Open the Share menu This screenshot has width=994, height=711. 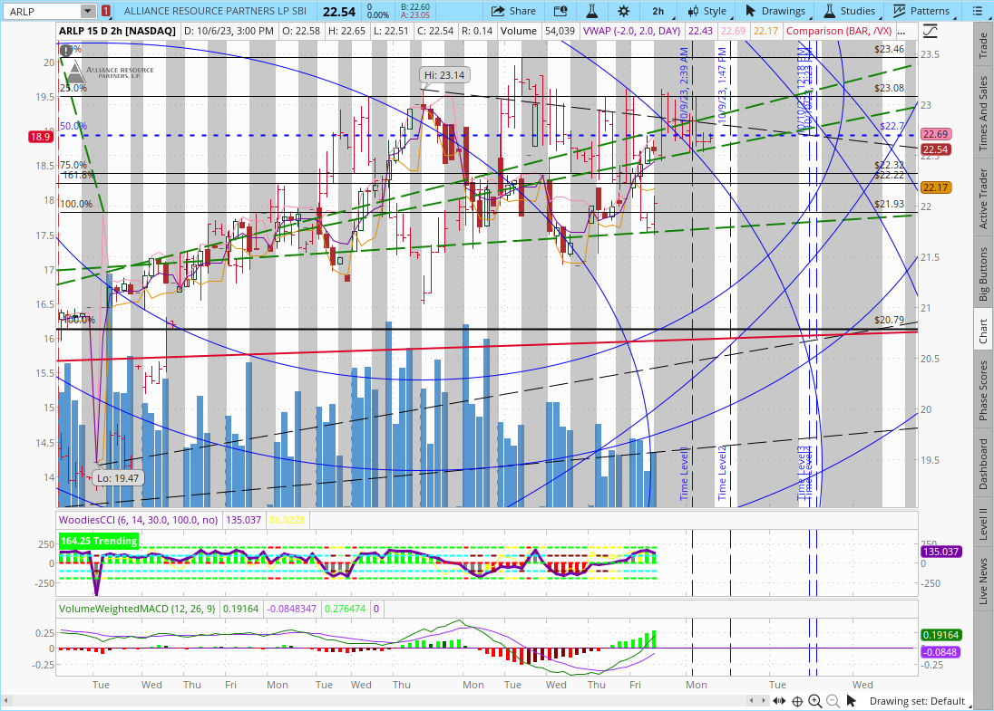513,12
